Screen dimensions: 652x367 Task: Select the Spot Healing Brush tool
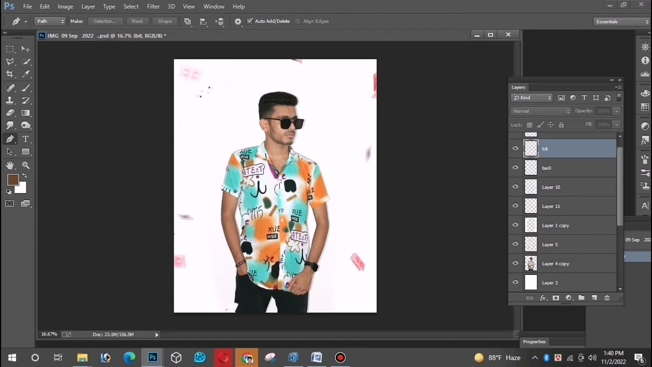(10, 88)
